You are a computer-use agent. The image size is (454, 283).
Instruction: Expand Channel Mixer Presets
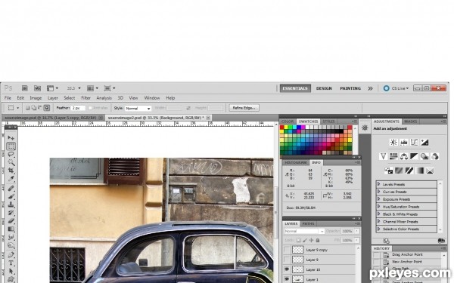pos(379,221)
